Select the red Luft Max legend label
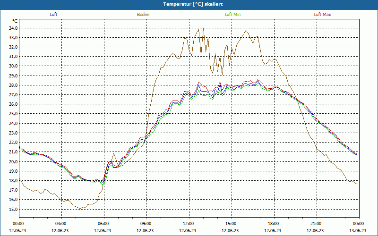The height and width of the screenshot is (236, 378). (322, 15)
